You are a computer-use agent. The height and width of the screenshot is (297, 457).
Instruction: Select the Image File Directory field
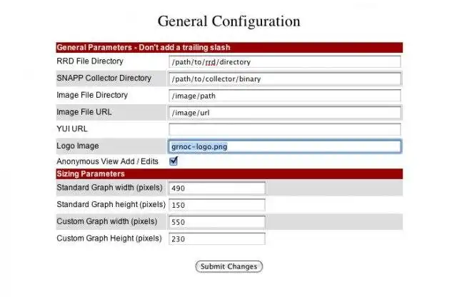click(284, 96)
